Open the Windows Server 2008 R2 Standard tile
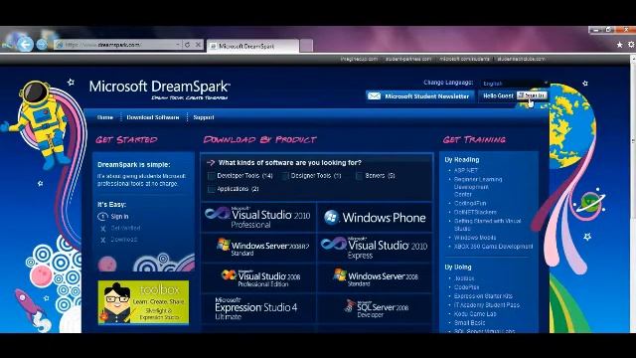This screenshot has height=358, width=636. [x=258, y=248]
